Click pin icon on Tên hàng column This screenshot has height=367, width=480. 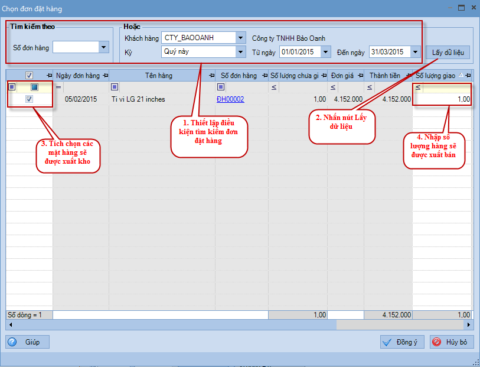click(211, 76)
